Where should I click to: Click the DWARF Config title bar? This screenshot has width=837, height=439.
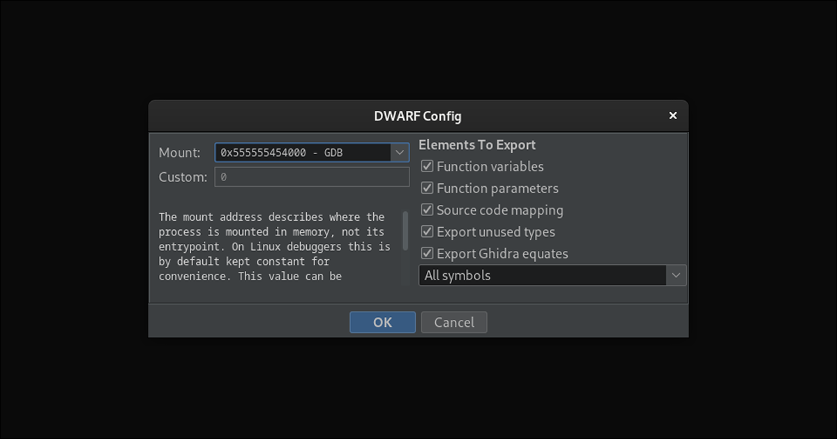pos(417,116)
